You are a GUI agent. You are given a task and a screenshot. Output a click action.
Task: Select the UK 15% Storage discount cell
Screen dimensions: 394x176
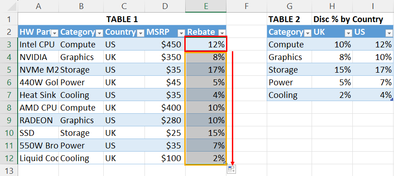pos(332,69)
